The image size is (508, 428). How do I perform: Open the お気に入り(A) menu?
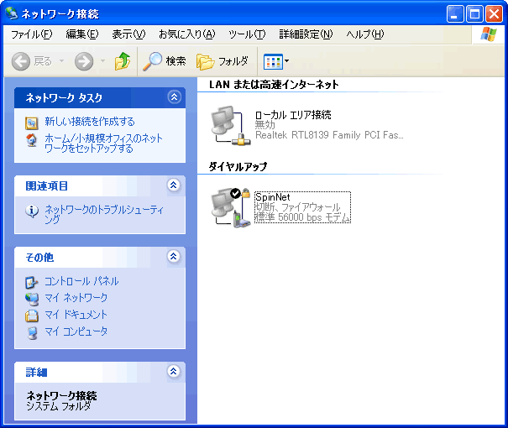click(187, 34)
